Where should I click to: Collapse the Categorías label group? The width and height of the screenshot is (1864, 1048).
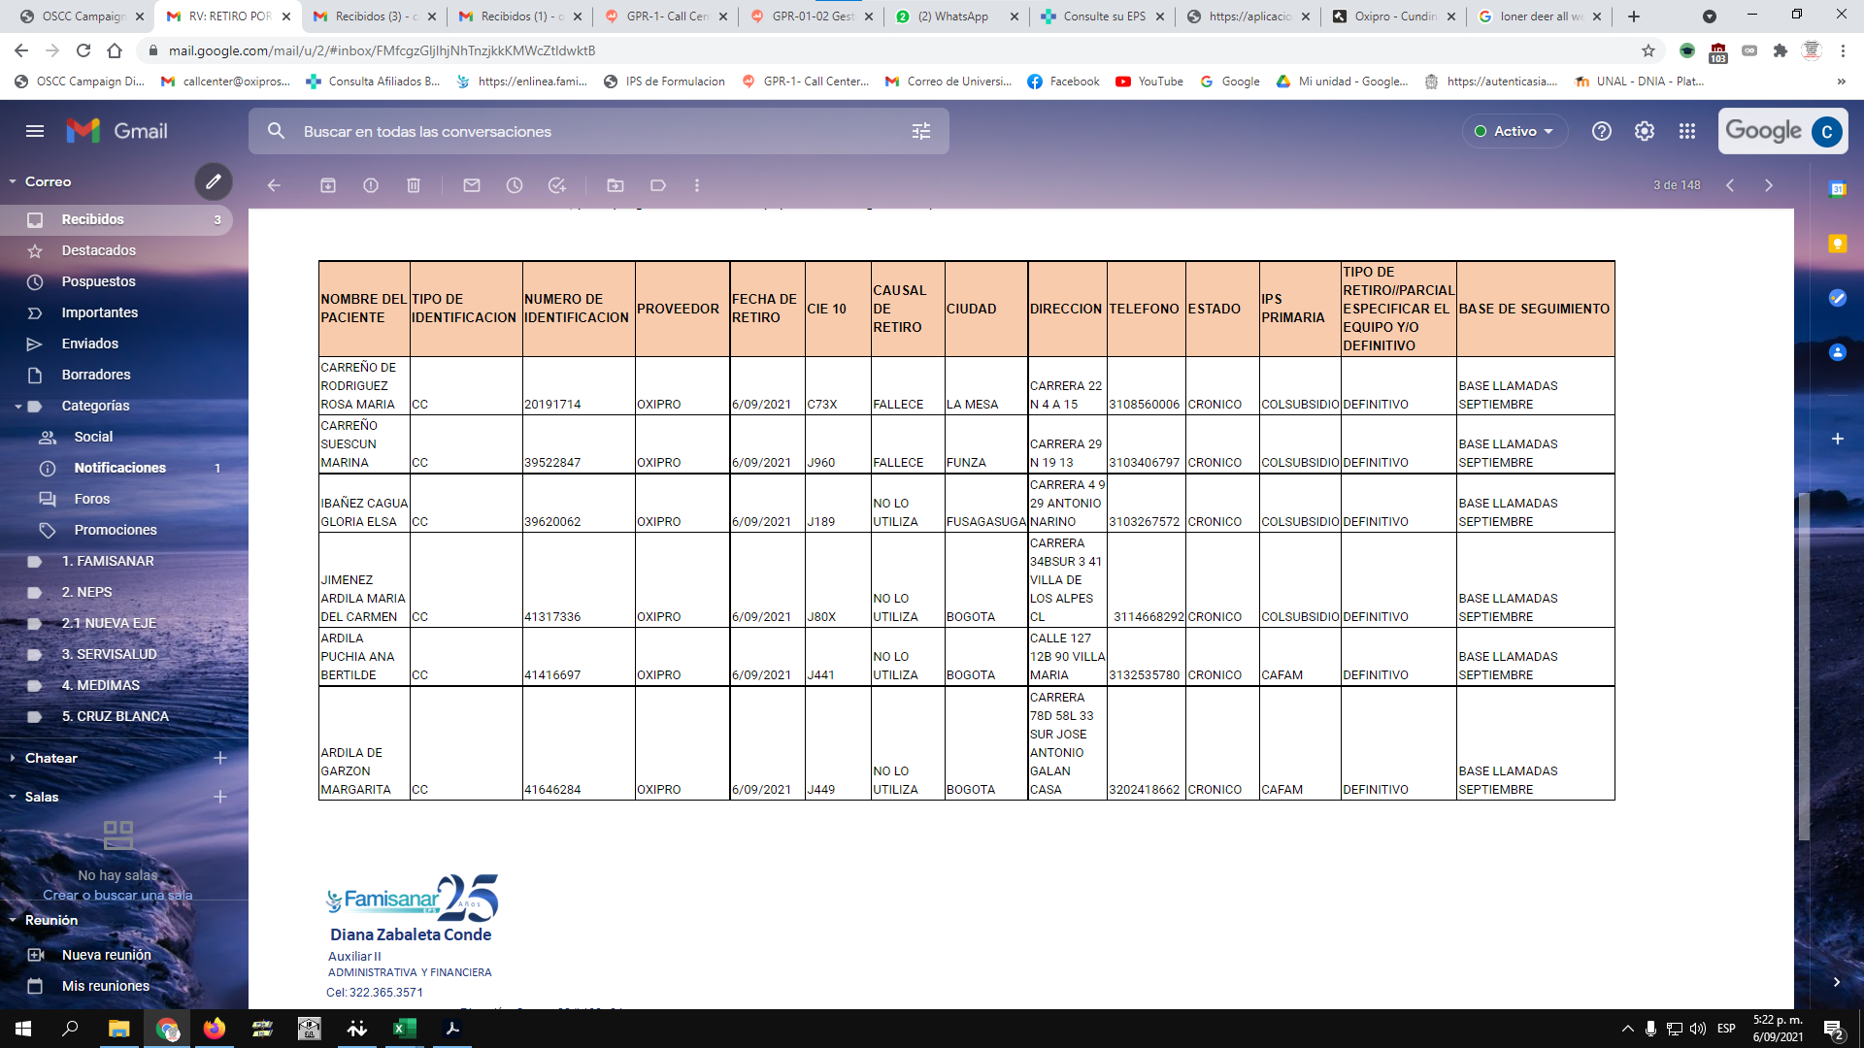coord(18,406)
